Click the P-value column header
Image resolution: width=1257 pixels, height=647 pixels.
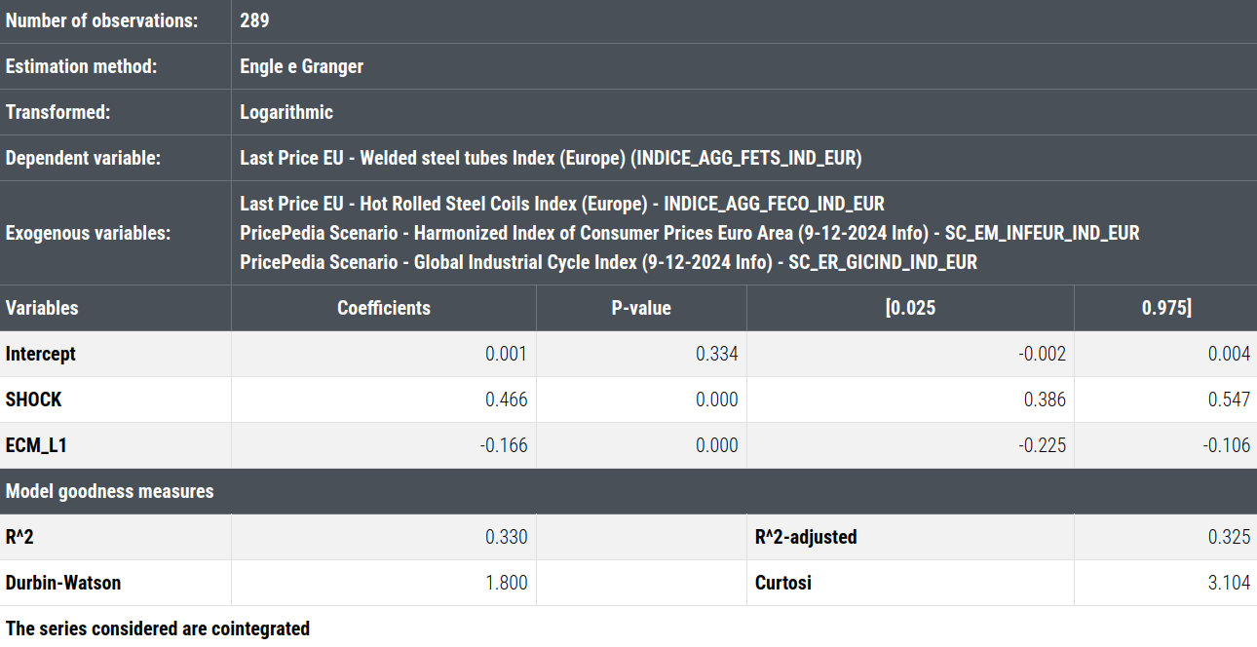[x=641, y=308]
